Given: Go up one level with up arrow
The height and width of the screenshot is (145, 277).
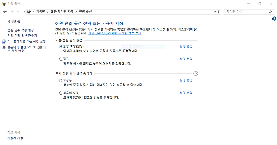Looking at the screenshot, I should pyautogui.click(x=23, y=12).
